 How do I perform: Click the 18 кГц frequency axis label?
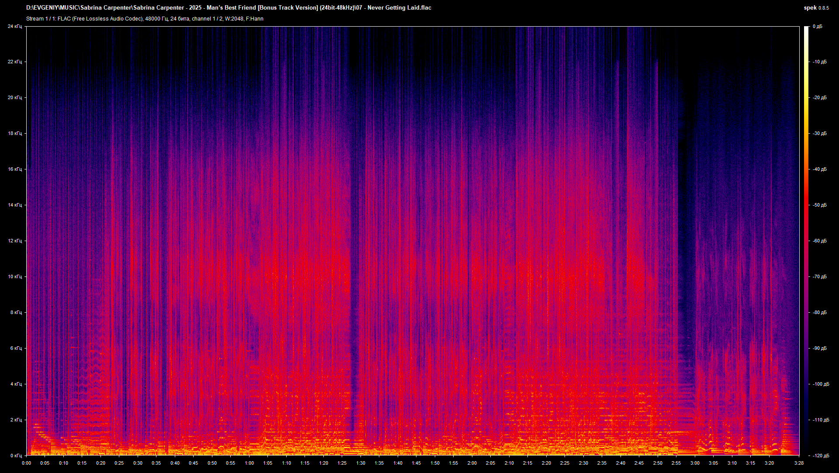14,134
